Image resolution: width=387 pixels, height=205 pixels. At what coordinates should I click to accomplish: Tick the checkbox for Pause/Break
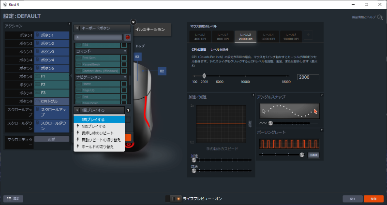pyautogui.click(x=124, y=64)
